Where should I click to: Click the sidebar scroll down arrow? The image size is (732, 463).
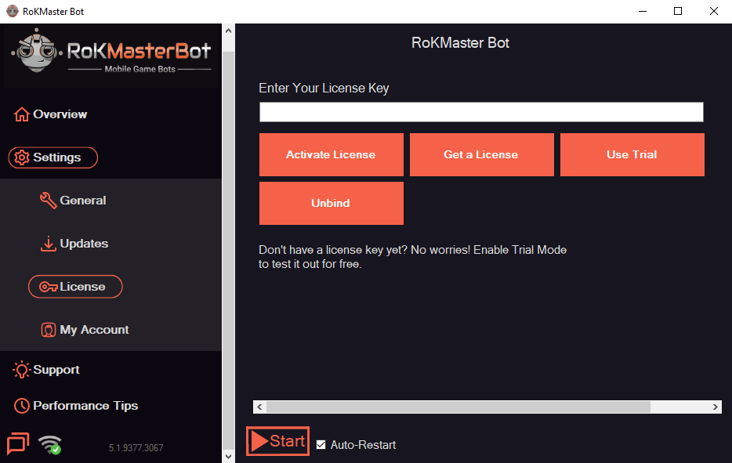click(x=228, y=457)
